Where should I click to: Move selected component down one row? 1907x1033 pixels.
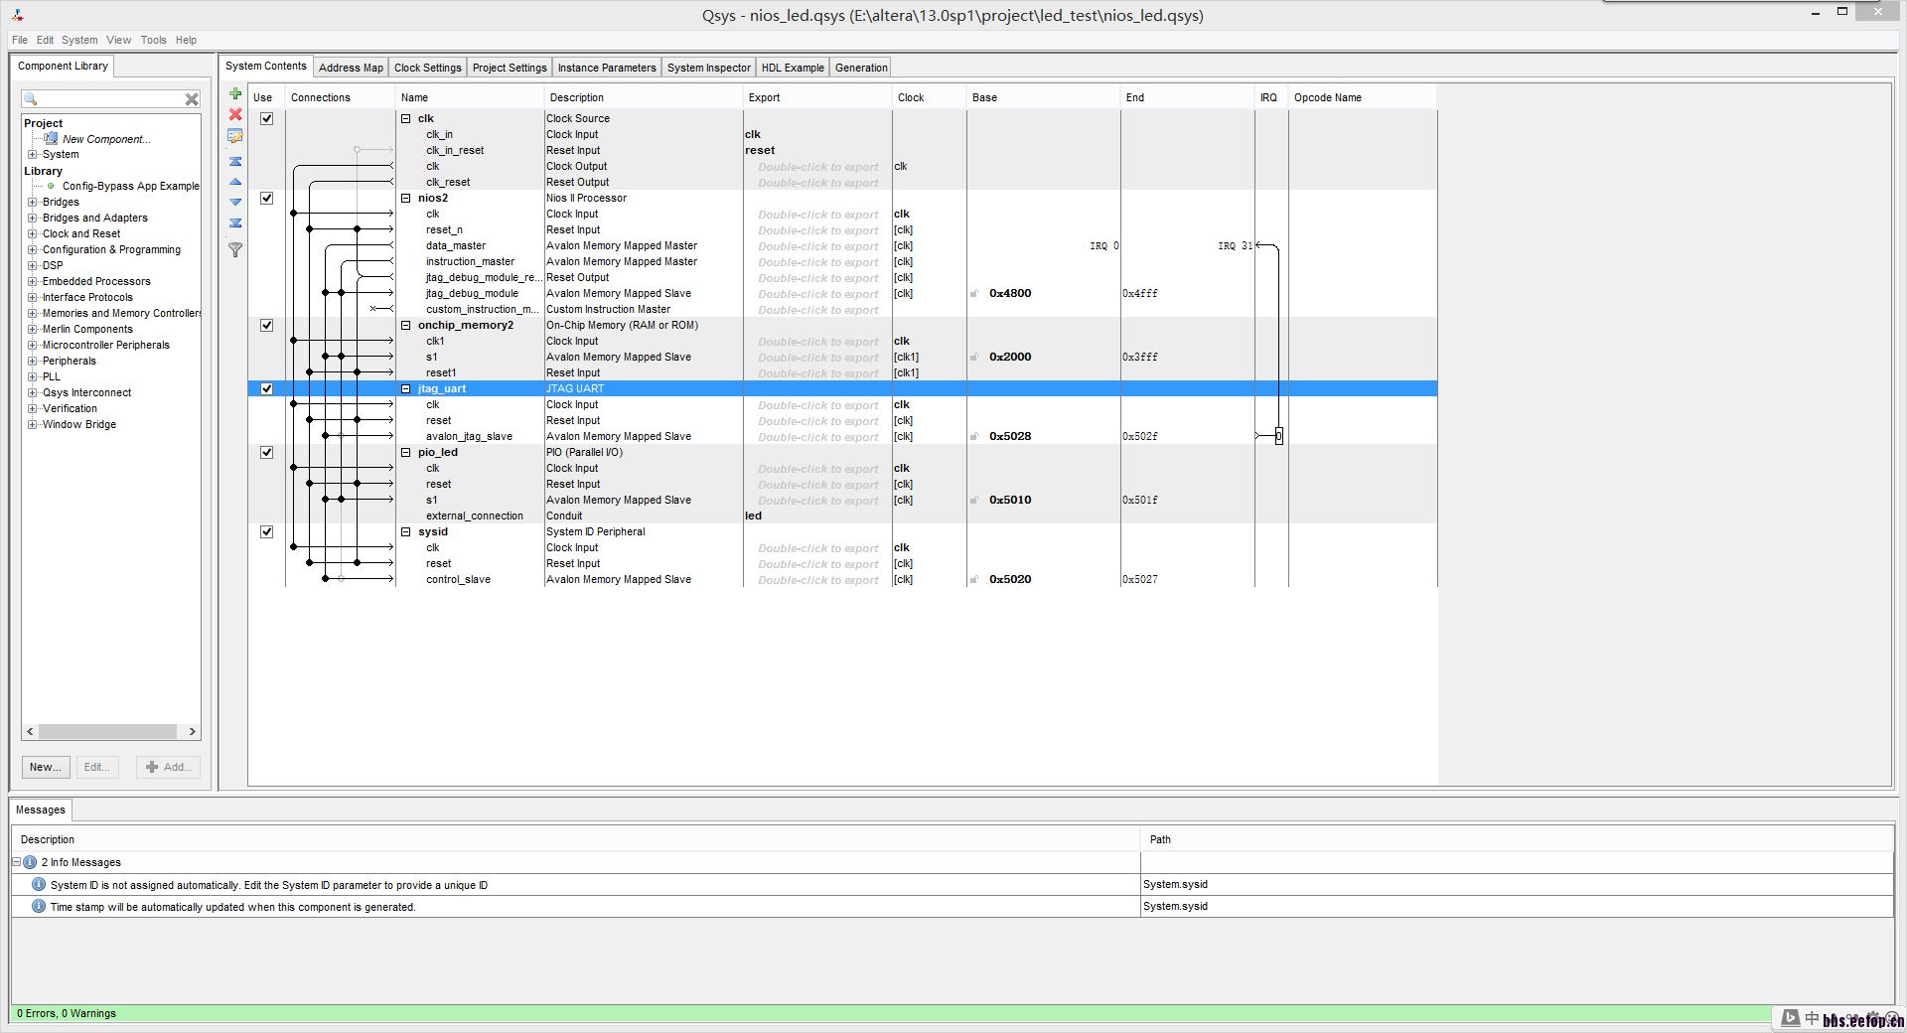pos(235,203)
